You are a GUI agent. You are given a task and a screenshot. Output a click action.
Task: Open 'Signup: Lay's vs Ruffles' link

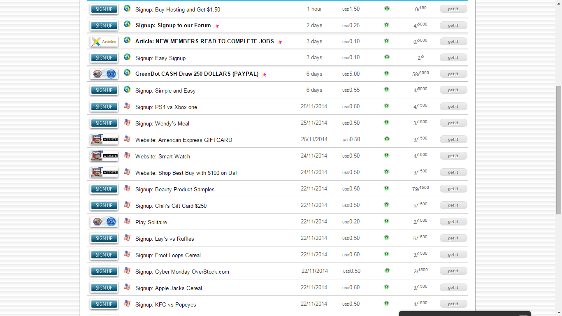tap(165, 239)
